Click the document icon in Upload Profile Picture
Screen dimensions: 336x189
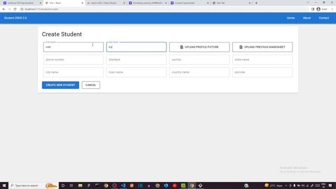(182, 47)
